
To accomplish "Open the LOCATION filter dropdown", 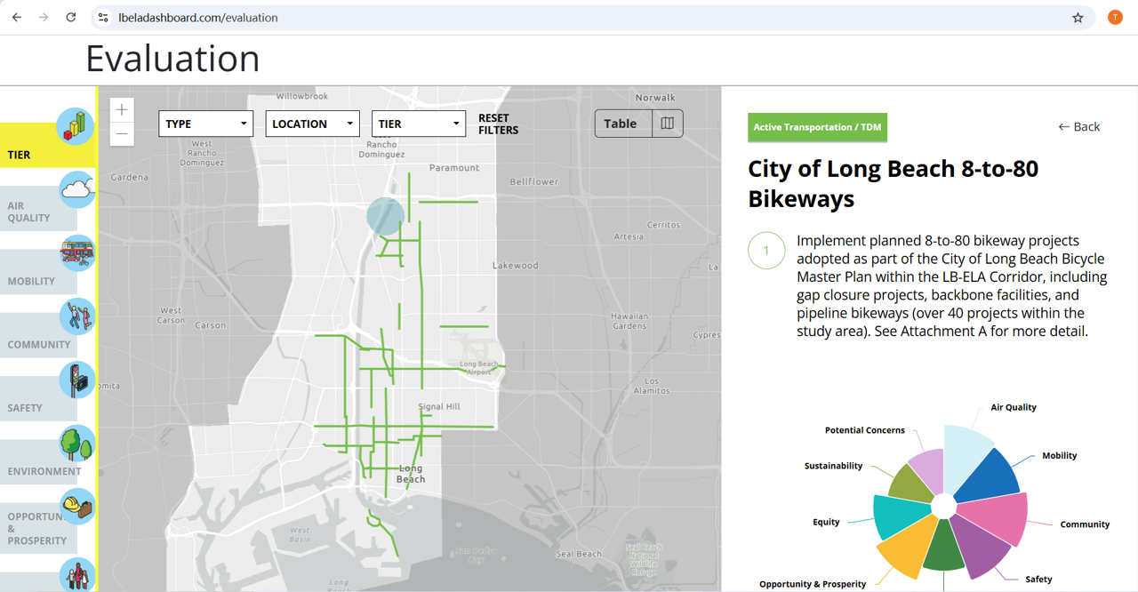I will pos(312,124).
